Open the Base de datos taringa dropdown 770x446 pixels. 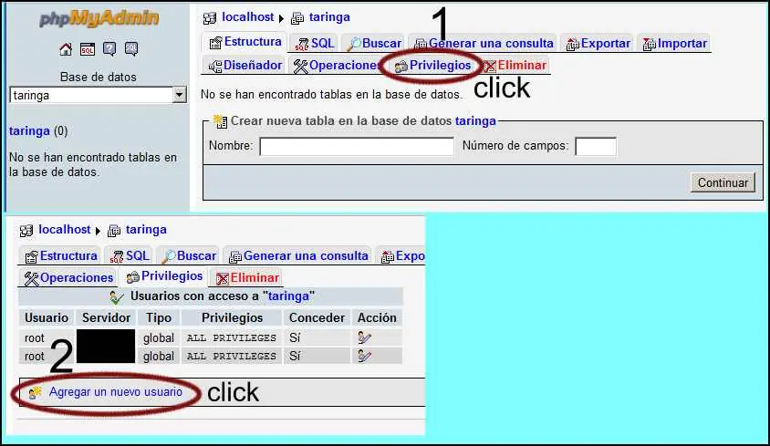point(98,95)
